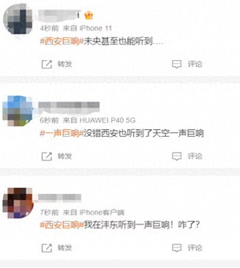Click 转发 under the HUAWEI P40 post
240x268 pixels.
65,156
